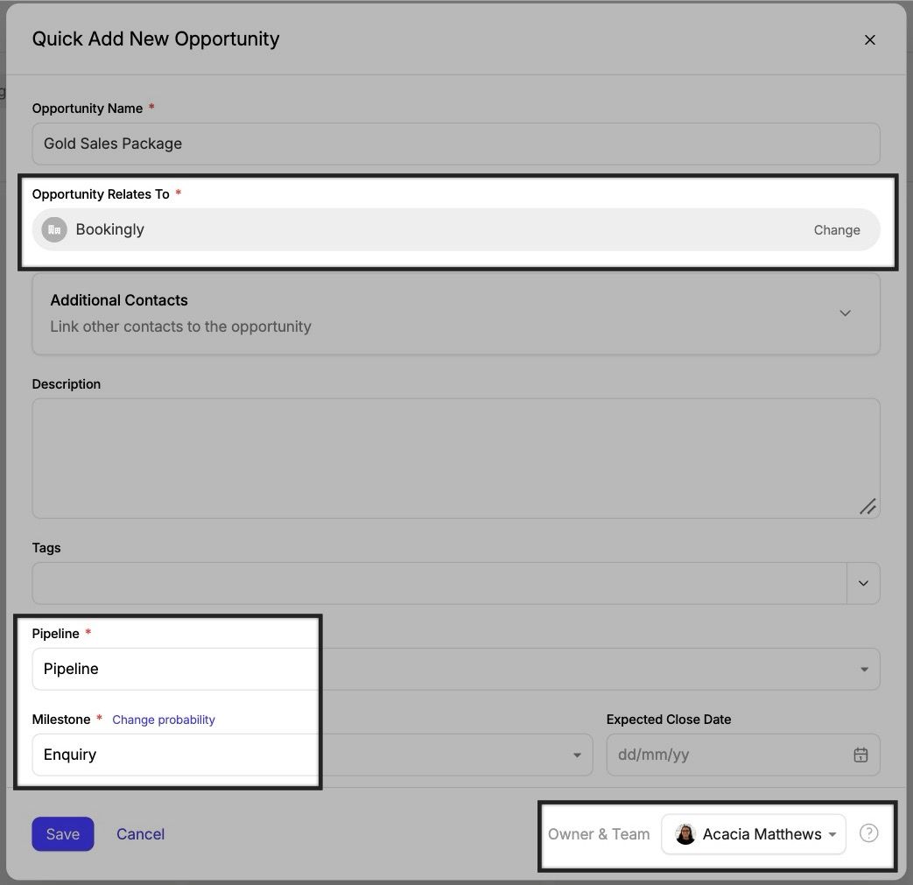The height and width of the screenshot is (885, 913).
Task: Click the Owner & Team help icon
Action: click(x=868, y=833)
